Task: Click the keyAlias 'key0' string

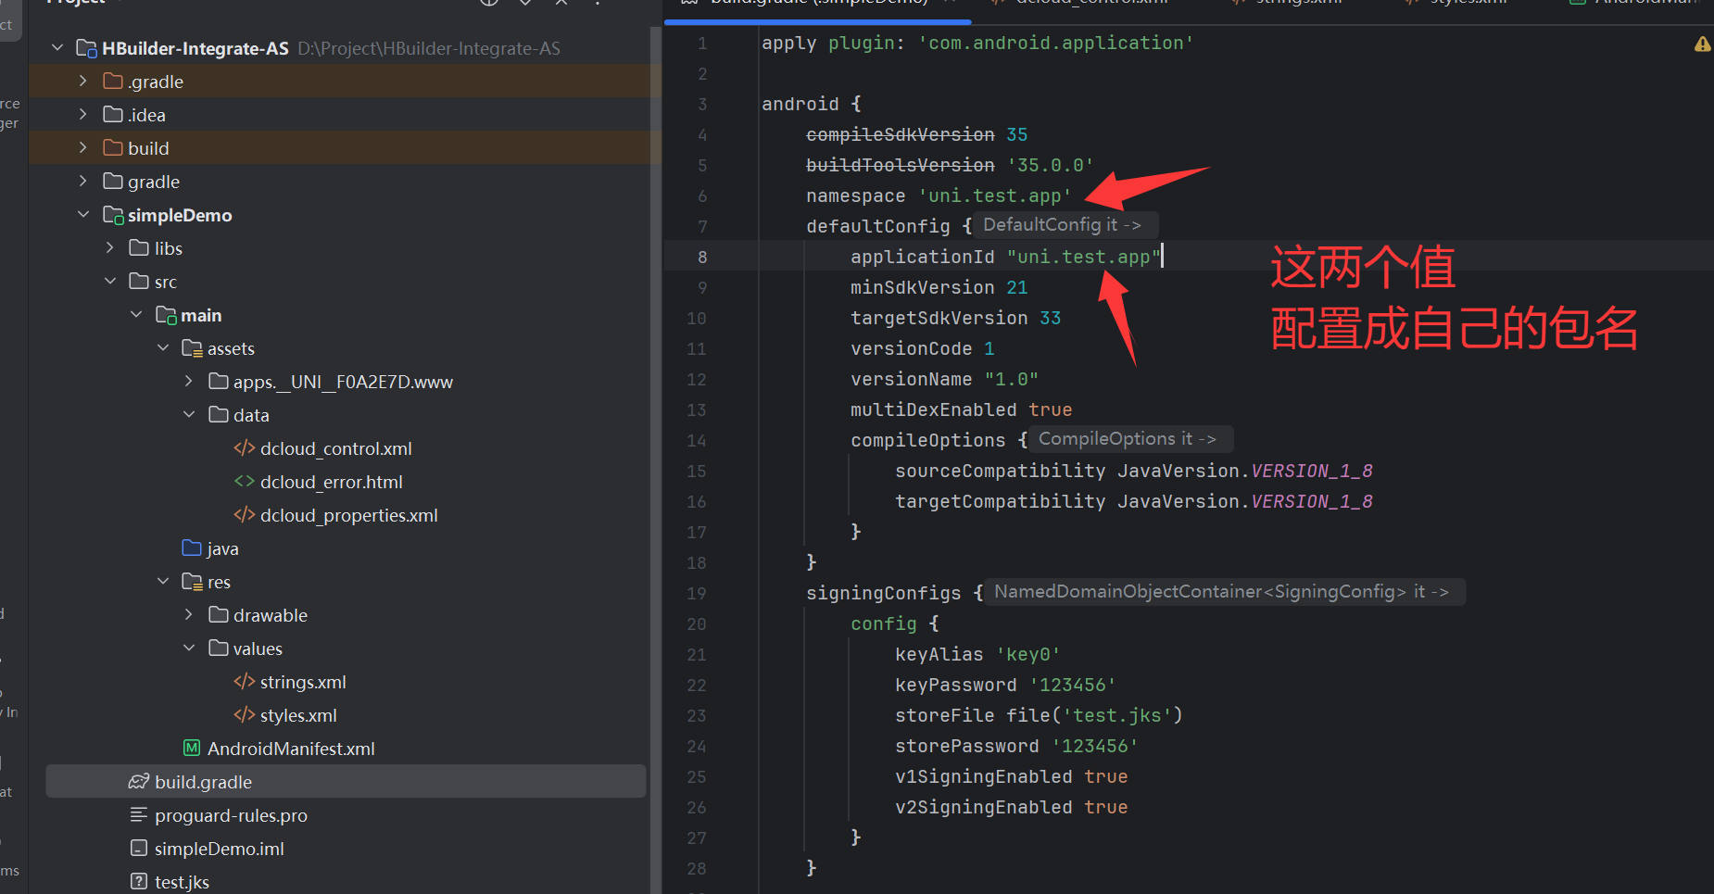Action: [1027, 654]
